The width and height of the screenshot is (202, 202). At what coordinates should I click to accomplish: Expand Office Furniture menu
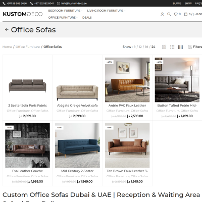(63, 18)
